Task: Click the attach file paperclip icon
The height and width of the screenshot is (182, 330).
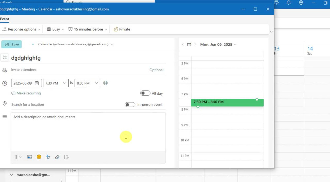Action: tap(16, 157)
